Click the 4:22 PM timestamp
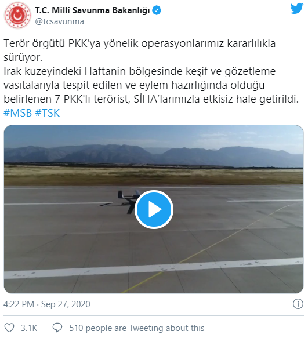 pos(19,304)
